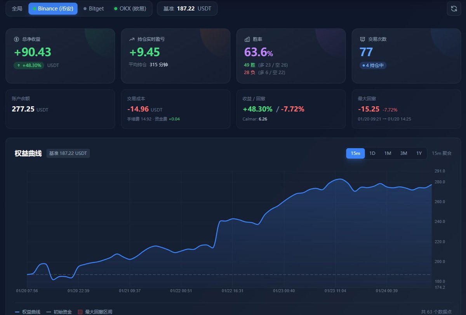Click the Calmar: 6.26 text
This screenshot has height=315, width=466.
click(x=255, y=119)
